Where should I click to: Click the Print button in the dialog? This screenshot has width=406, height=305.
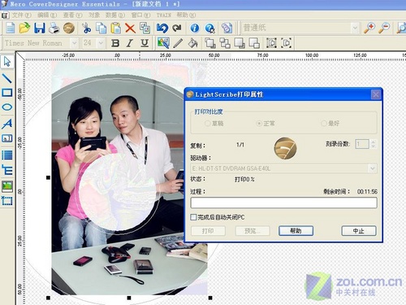click(208, 231)
